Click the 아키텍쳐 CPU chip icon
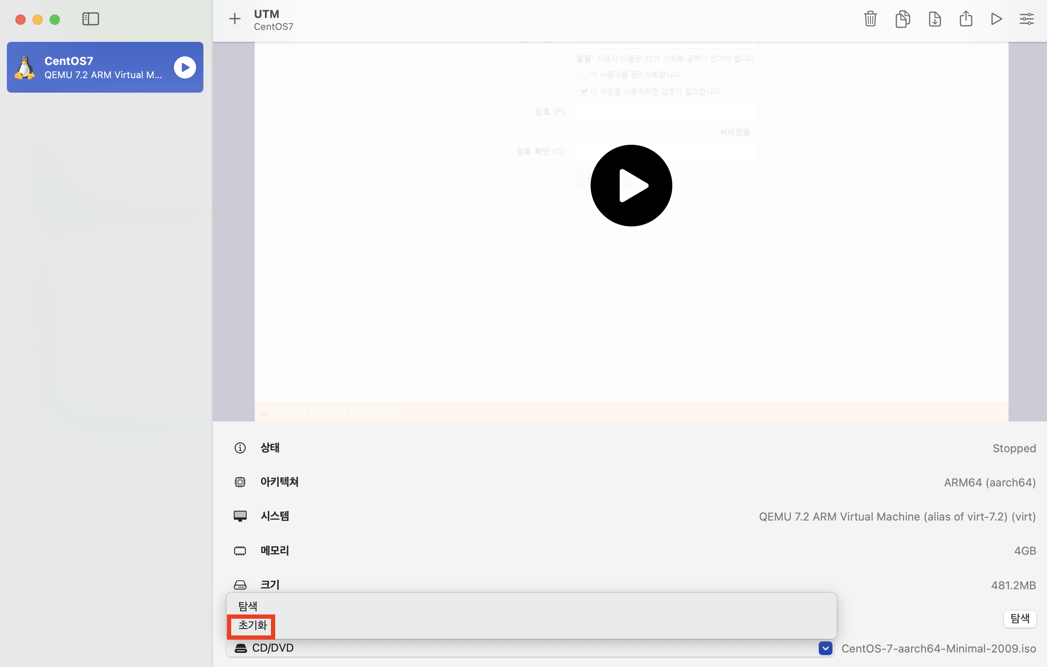The width and height of the screenshot is (1047, 667). (240, 482)
